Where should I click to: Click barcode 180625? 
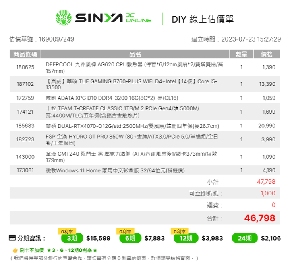tap(25, 67)
